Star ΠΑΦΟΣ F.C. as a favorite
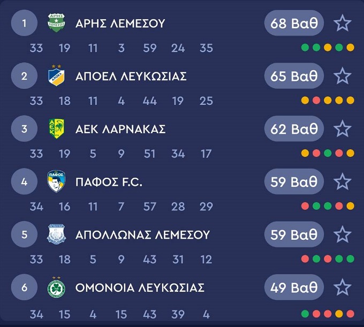 tap(342, 182)
